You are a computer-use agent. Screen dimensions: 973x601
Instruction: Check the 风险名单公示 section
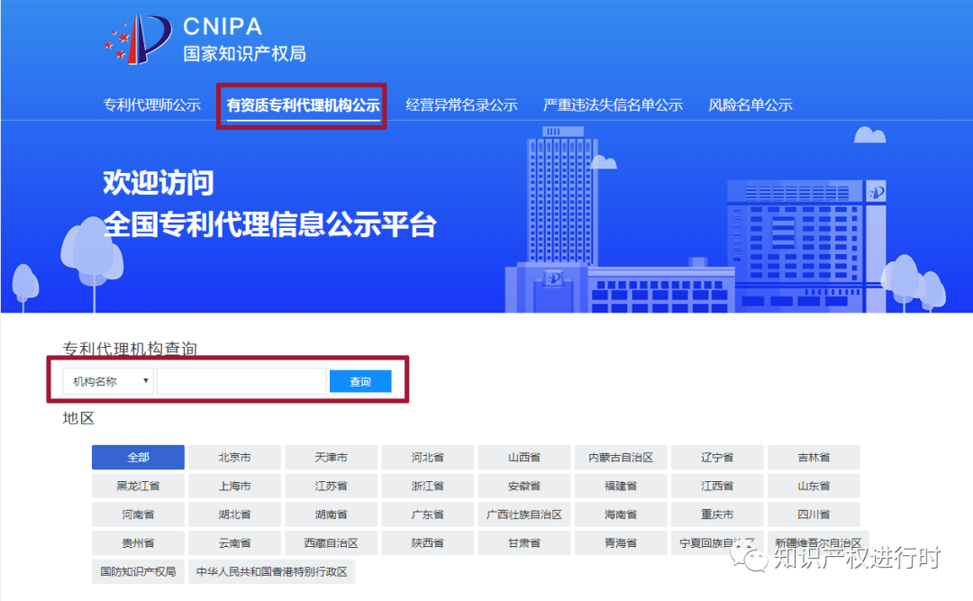click(750, 105)
